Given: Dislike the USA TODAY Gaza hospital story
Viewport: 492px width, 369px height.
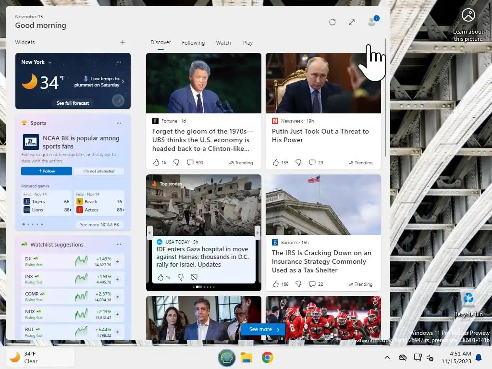Looking at the screenshot, I should [181, 277].
